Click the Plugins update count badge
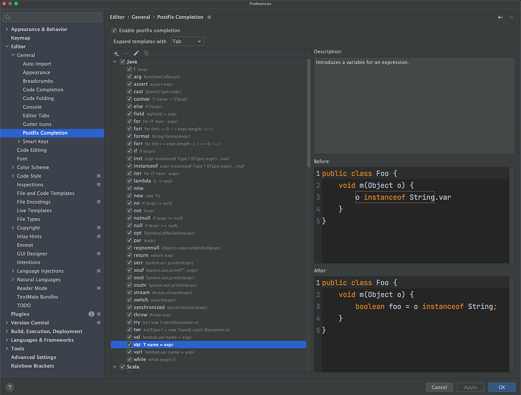The height and width of the screenshot is (395, 521). [x=92, y=314]
